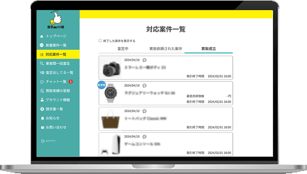Click the chat bubble on the watch listing
The height and width of the screenshot is (174, 307).
coord(144,85)
